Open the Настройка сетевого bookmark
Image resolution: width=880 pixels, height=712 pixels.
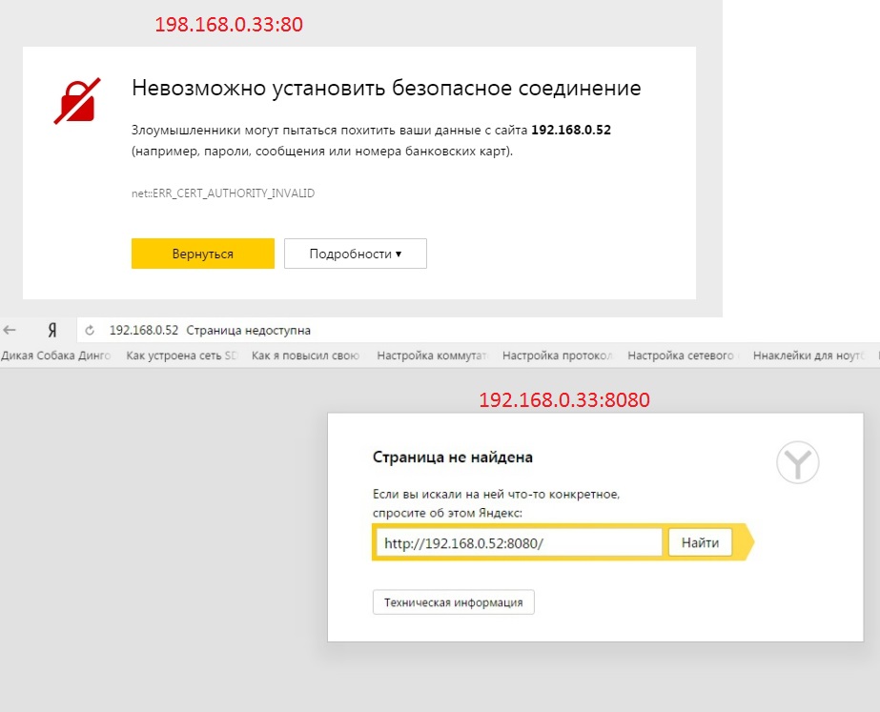coord(683,356)
